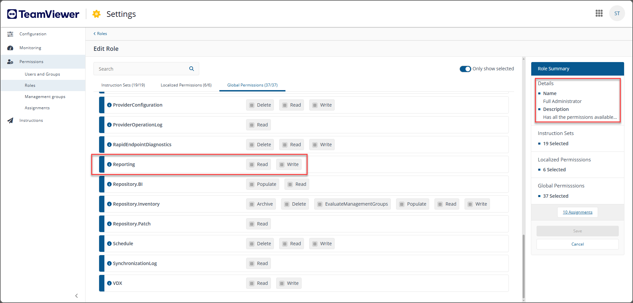Image resolution: width=633 pixels, height=303 pixels.
Task: Toggle the Only show selected switch
Action: (x=465, y=69)
